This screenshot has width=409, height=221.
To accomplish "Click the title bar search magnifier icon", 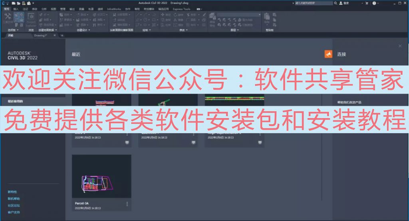I will pos(336,3).
